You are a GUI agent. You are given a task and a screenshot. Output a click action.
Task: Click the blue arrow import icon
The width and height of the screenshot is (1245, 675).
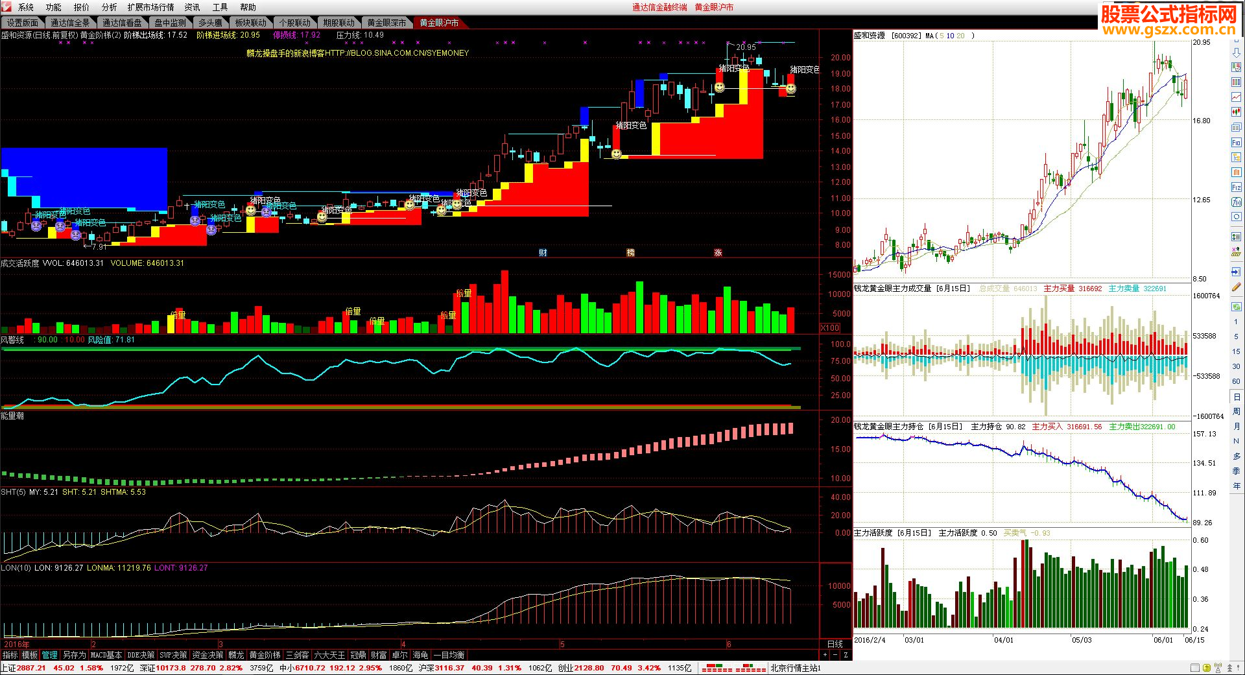tap(1236, 271)
